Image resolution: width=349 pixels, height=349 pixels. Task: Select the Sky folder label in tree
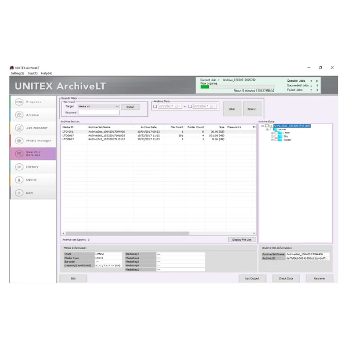pyautogui.click(x=286, y=136)
